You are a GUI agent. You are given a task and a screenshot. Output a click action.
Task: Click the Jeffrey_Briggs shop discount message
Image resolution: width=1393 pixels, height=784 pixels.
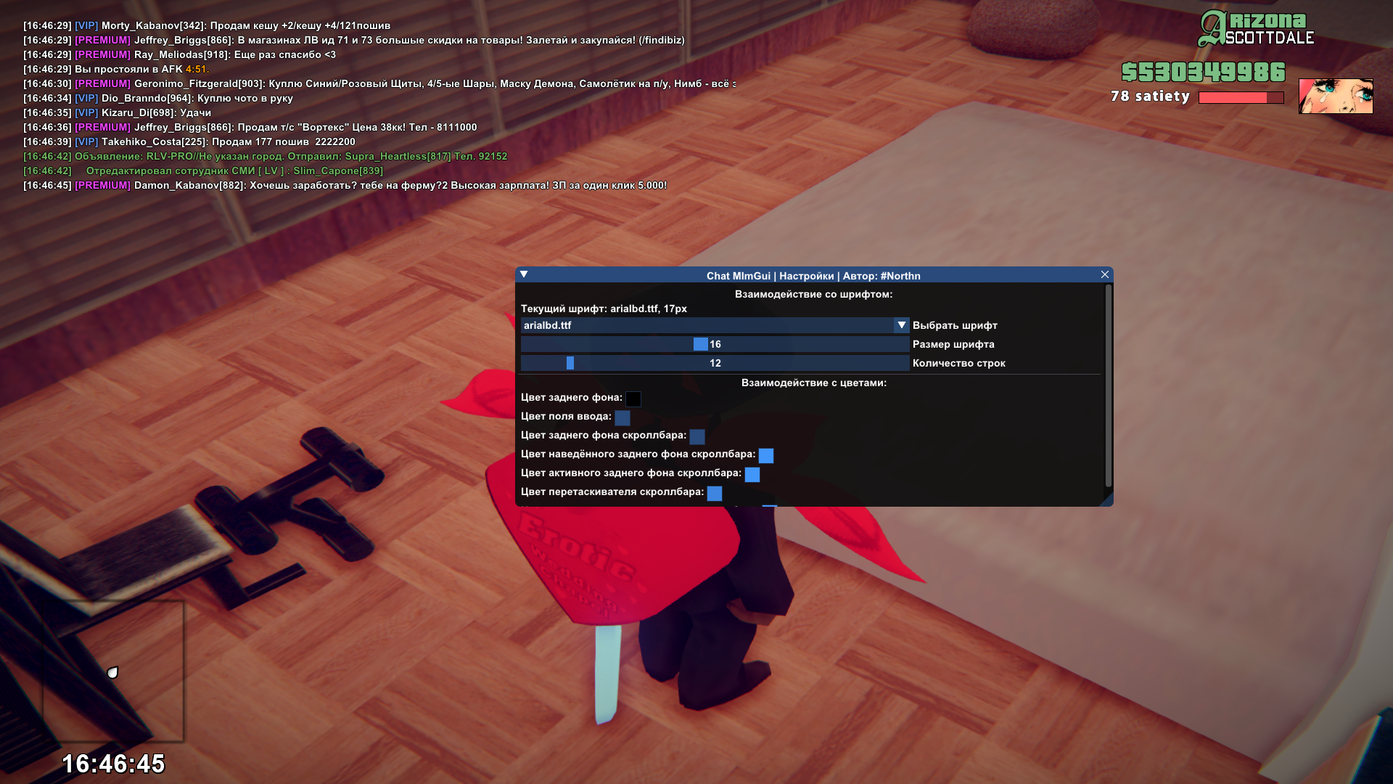coord(353,40)
